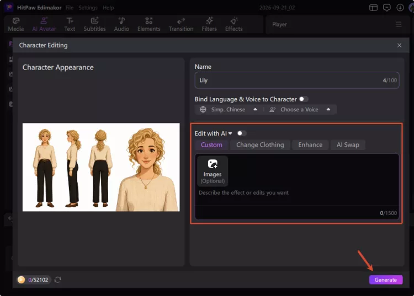Click the layout switch icon in title bar

[373, 8]
